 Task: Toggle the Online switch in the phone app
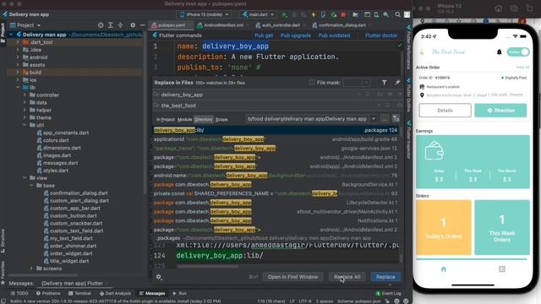click(518, 52)
